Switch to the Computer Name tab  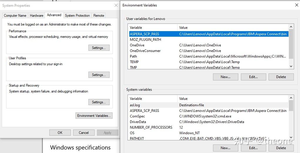tap(15, 16)
